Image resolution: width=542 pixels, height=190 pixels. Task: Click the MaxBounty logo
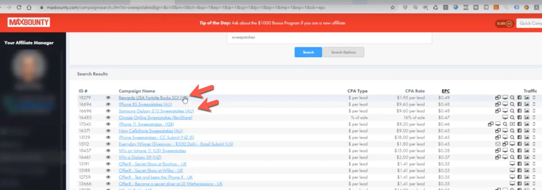point(29,23)
